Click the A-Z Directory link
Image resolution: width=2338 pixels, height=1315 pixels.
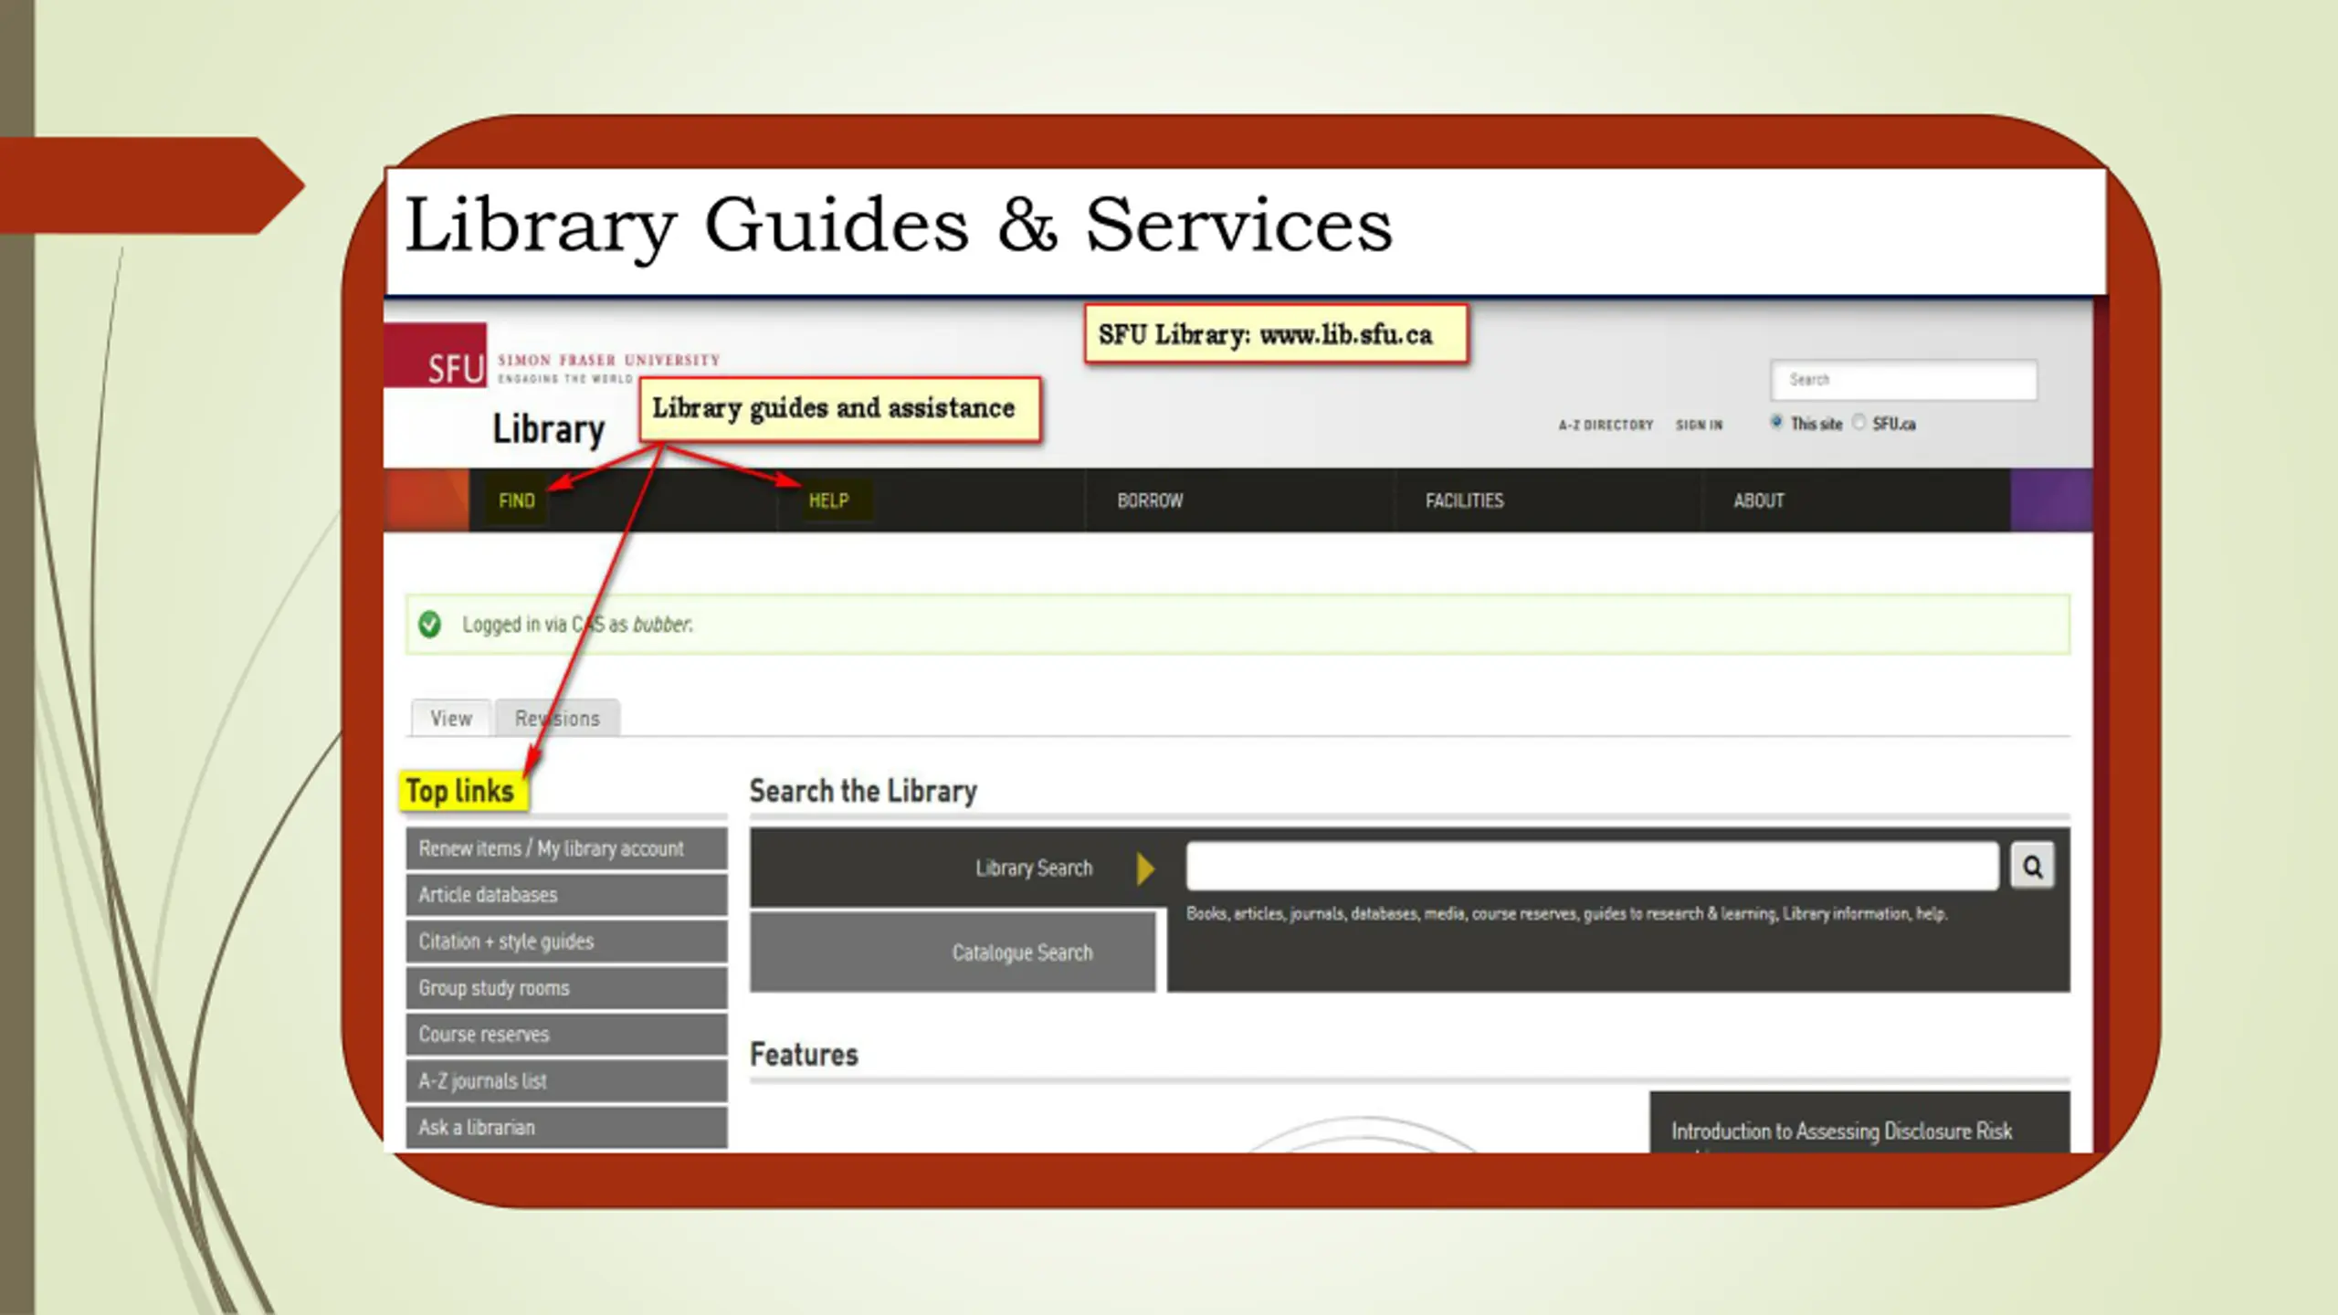click(x=1606, y=425)
